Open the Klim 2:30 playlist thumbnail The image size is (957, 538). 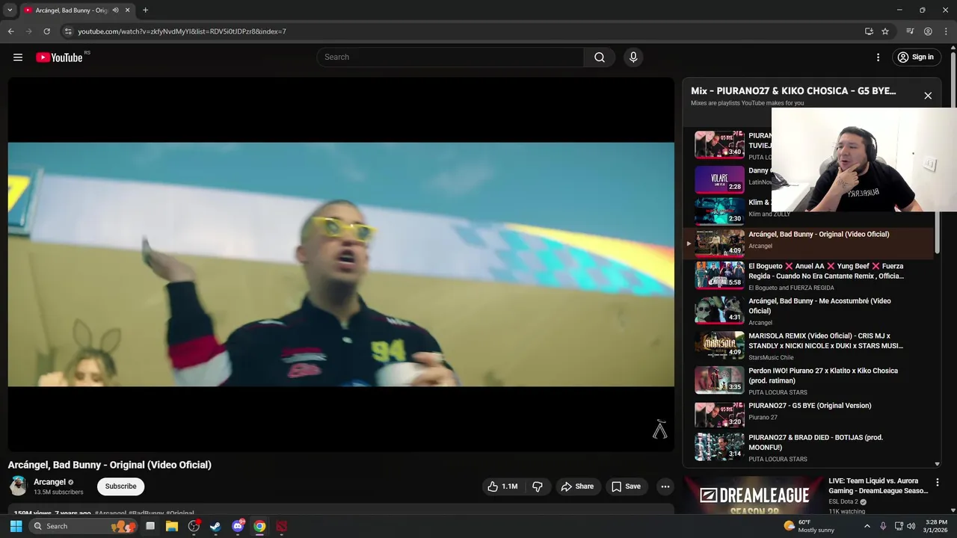(719, 211)
